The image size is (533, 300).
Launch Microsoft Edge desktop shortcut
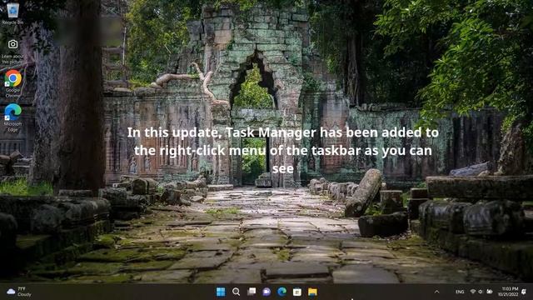point(13,117)
